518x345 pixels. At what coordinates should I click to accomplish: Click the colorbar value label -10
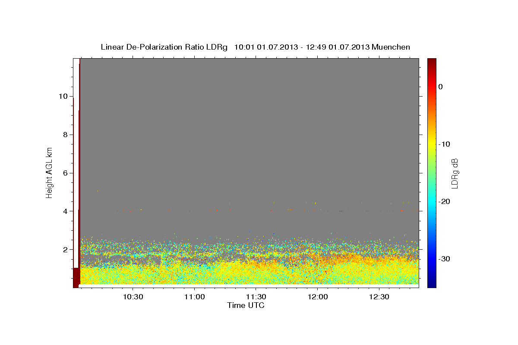pos(444,144)
